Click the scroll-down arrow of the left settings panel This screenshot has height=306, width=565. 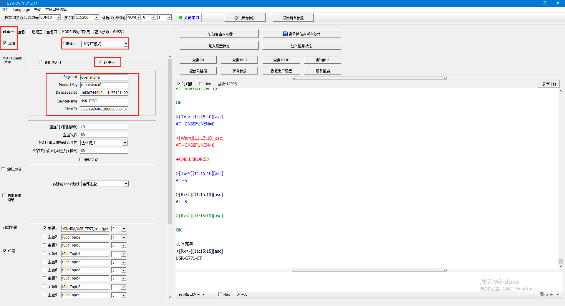pos(170,297)
